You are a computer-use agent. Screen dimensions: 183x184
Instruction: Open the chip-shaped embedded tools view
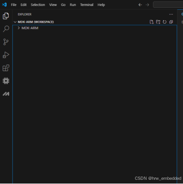[6, 81]
